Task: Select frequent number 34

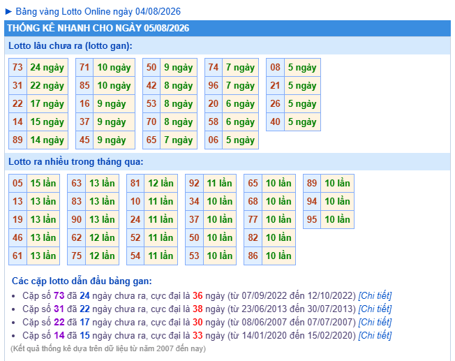Action: pyautogui.click(x=194, y=201)
